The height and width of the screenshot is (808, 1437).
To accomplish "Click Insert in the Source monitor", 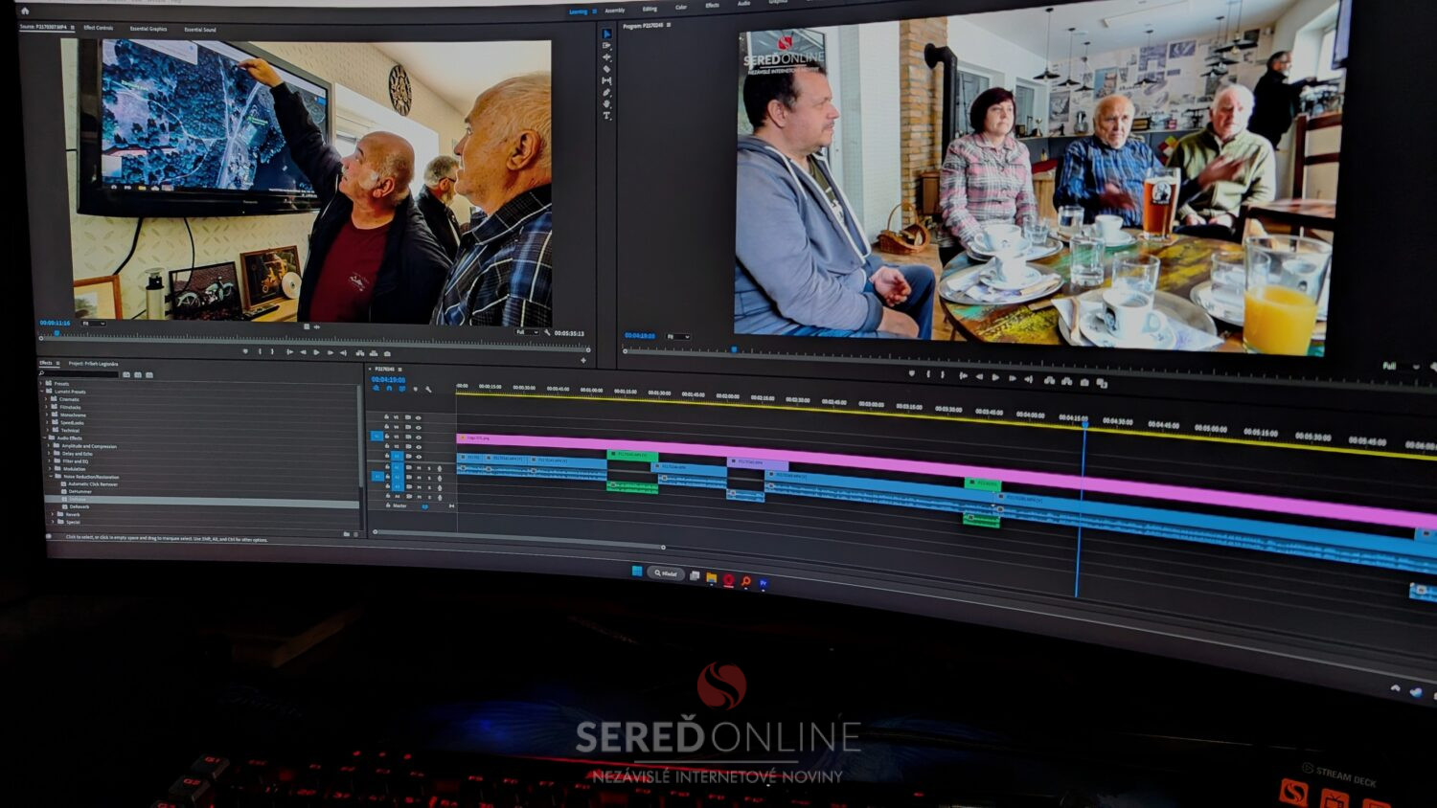I will click(x=360, y=352).
